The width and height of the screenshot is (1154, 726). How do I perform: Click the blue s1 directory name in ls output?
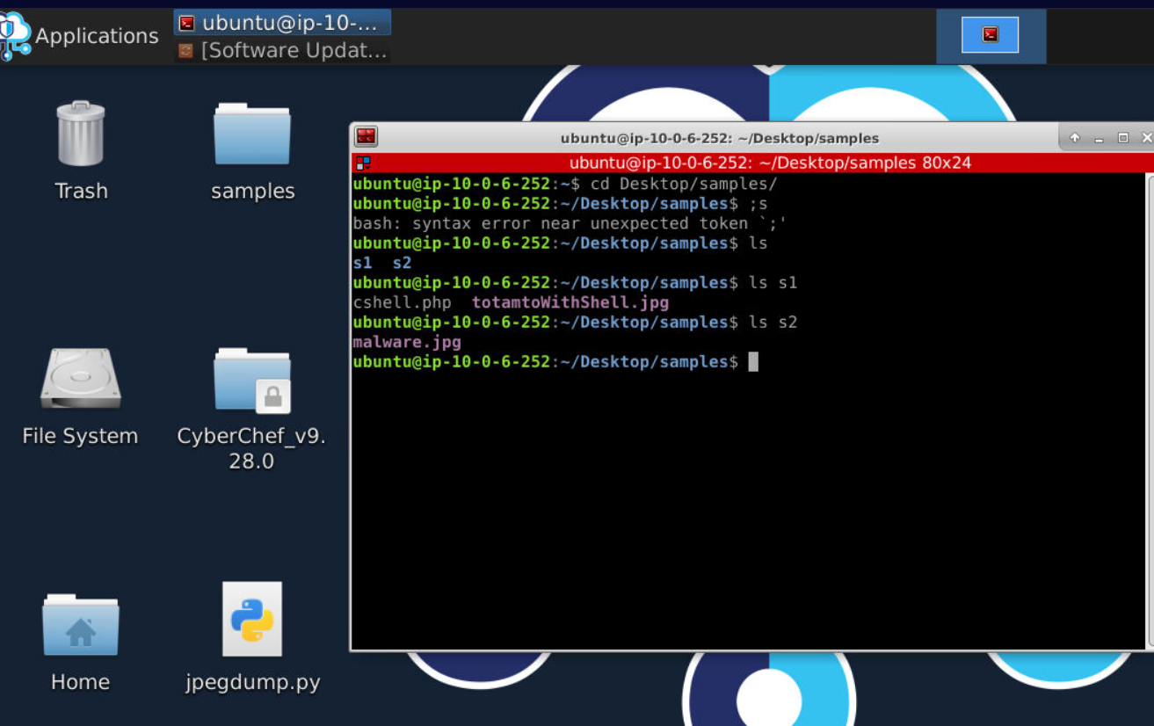pyautogui.click(x=362, y=263)
